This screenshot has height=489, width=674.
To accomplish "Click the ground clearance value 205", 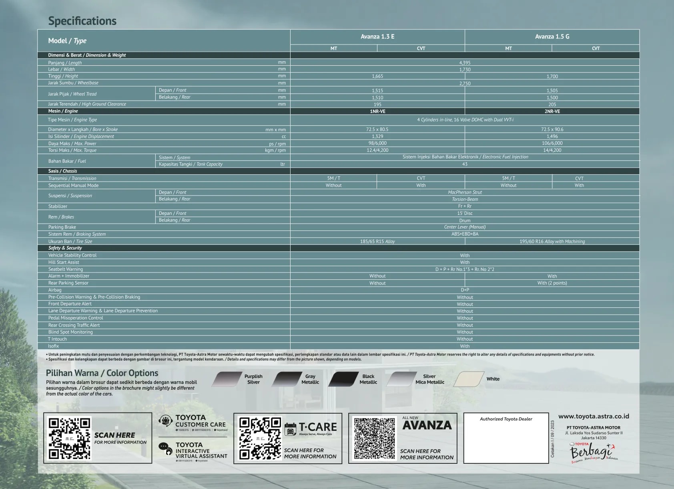I will [552, 105].
